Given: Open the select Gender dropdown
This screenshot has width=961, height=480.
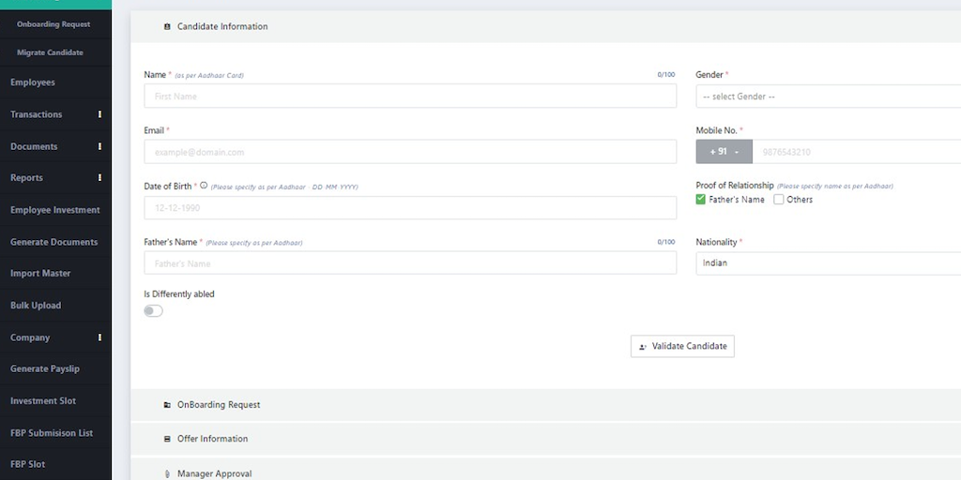Looking at the screenshot, I should click(826, 97).
